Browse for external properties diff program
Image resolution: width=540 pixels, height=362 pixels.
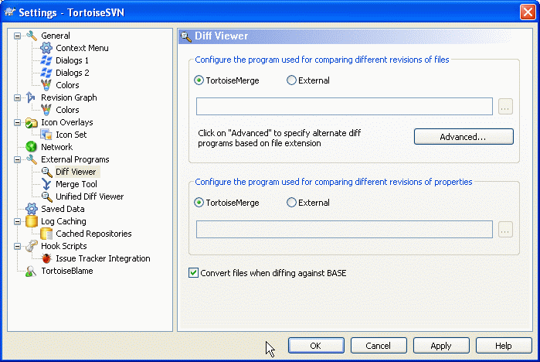[x=505, y=229]
